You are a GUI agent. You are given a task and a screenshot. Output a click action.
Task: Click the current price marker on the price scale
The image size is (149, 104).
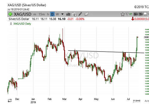147,37
